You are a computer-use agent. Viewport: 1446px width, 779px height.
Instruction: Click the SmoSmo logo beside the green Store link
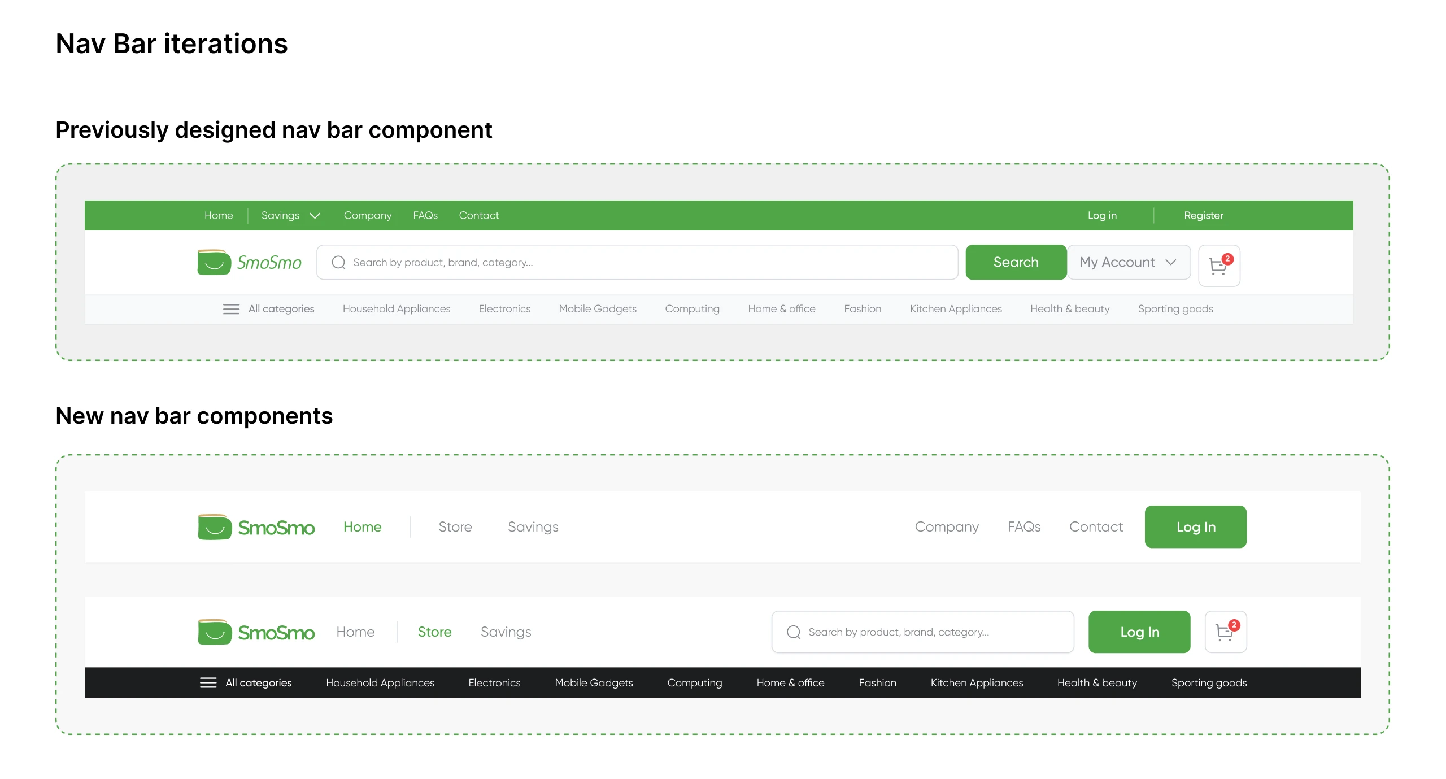point(256,632)
